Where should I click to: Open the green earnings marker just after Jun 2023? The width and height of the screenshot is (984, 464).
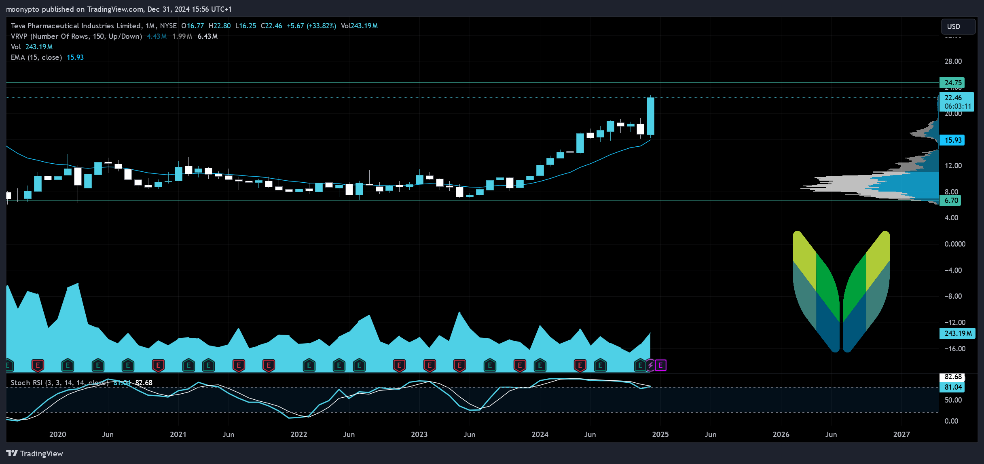click(x=490, y=365)
